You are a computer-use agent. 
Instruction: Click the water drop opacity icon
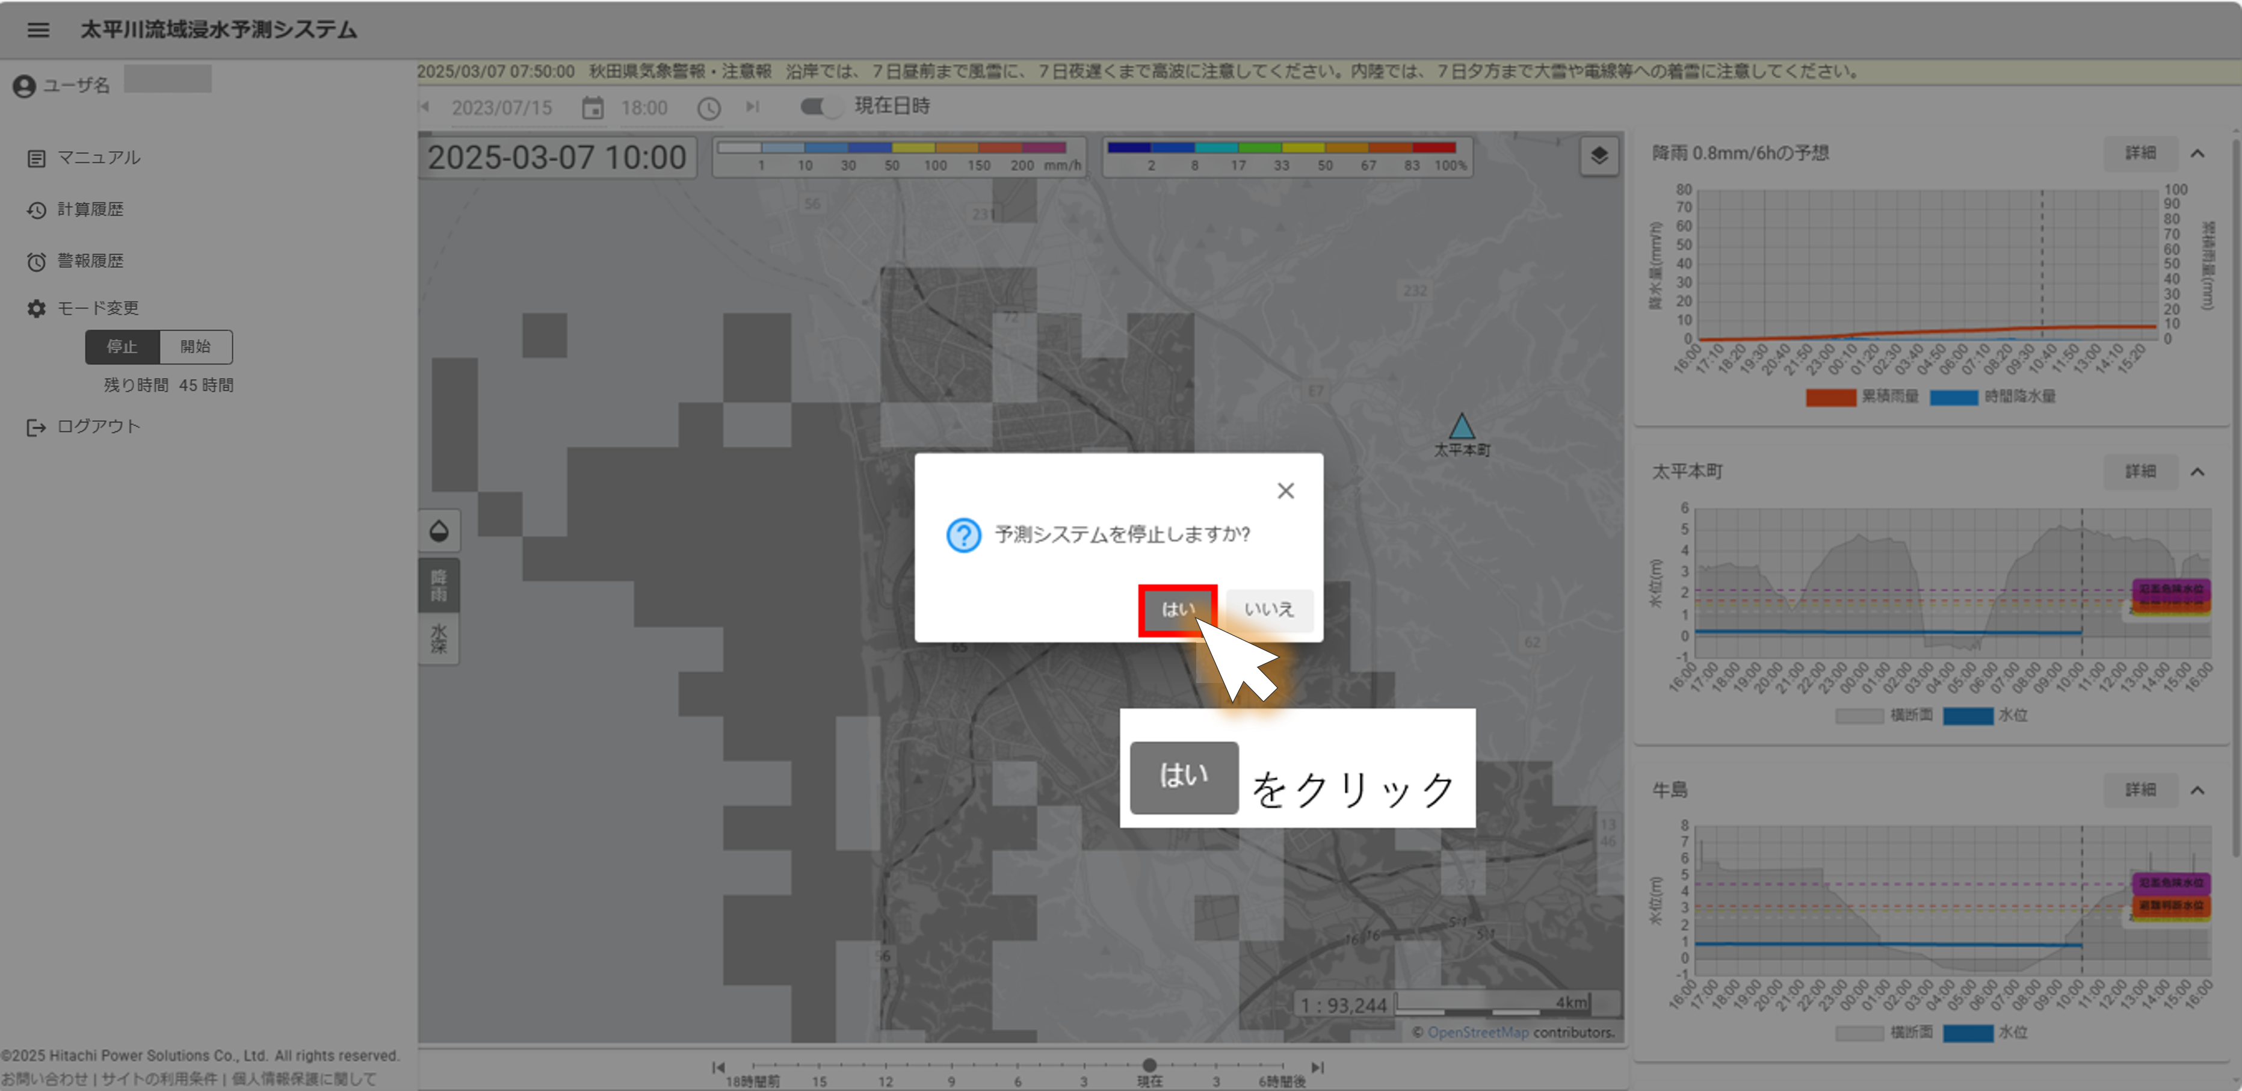coord(439,530)
